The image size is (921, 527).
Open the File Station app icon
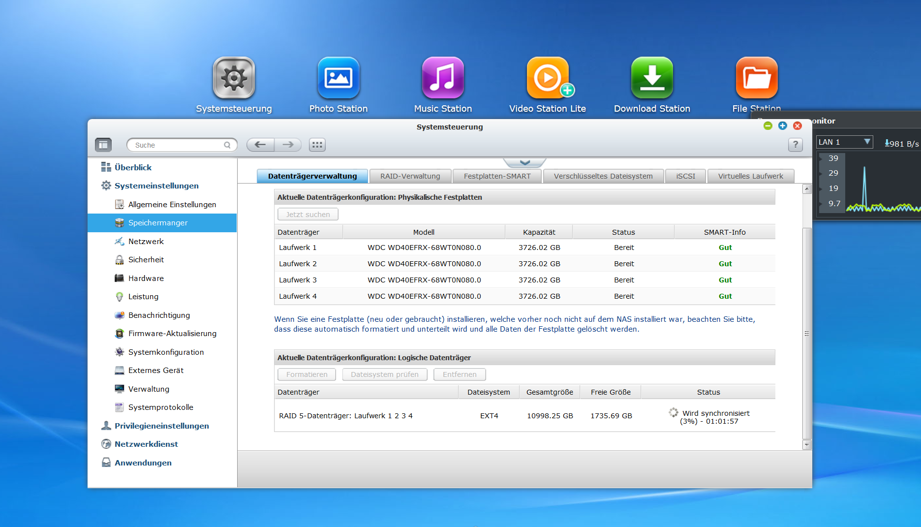coord(757,78)
